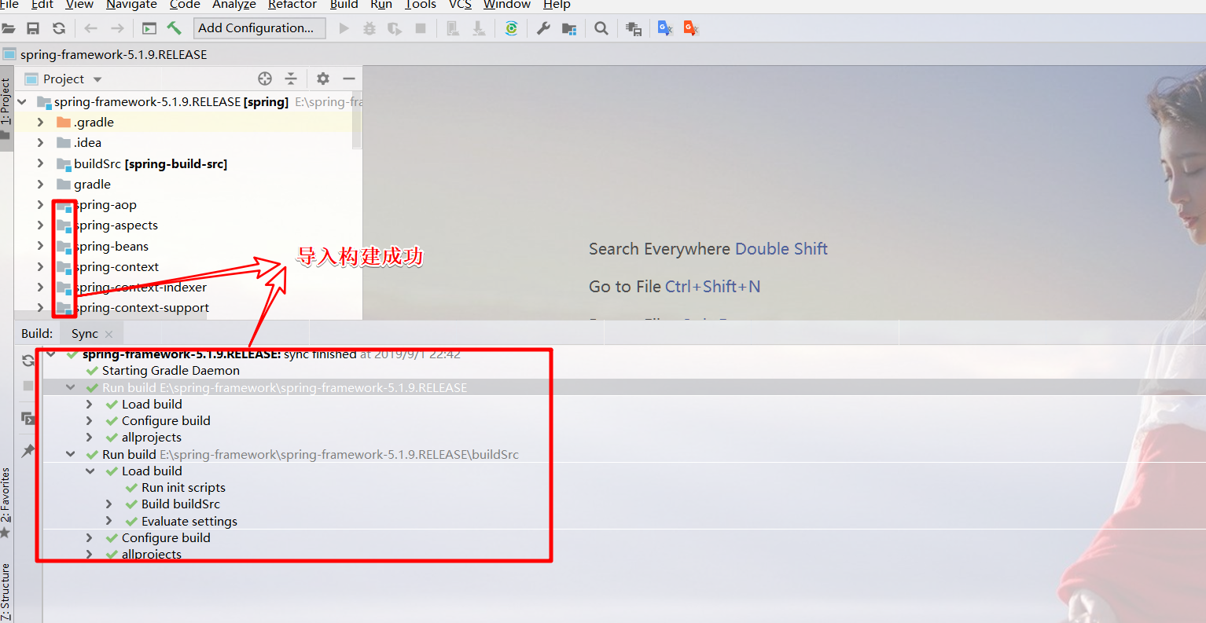Image resolution: width=1206 pixels, height=623 pixels.
Task: Click the red Google Translate icon
Action: (x=691, y=28)
